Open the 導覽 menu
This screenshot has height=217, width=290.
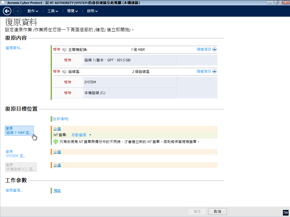[72, 11]
